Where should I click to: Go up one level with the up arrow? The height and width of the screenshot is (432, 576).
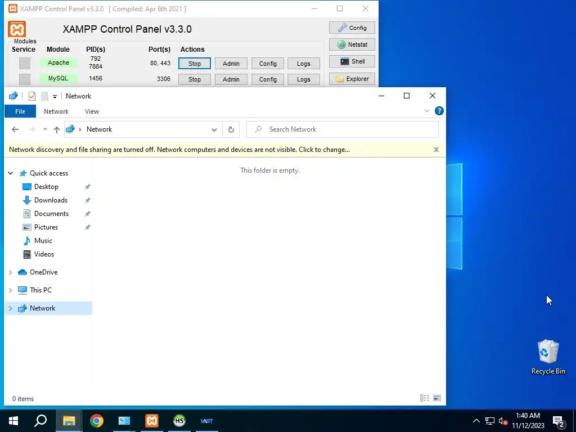pyautogui.click(x=57, y=129)
